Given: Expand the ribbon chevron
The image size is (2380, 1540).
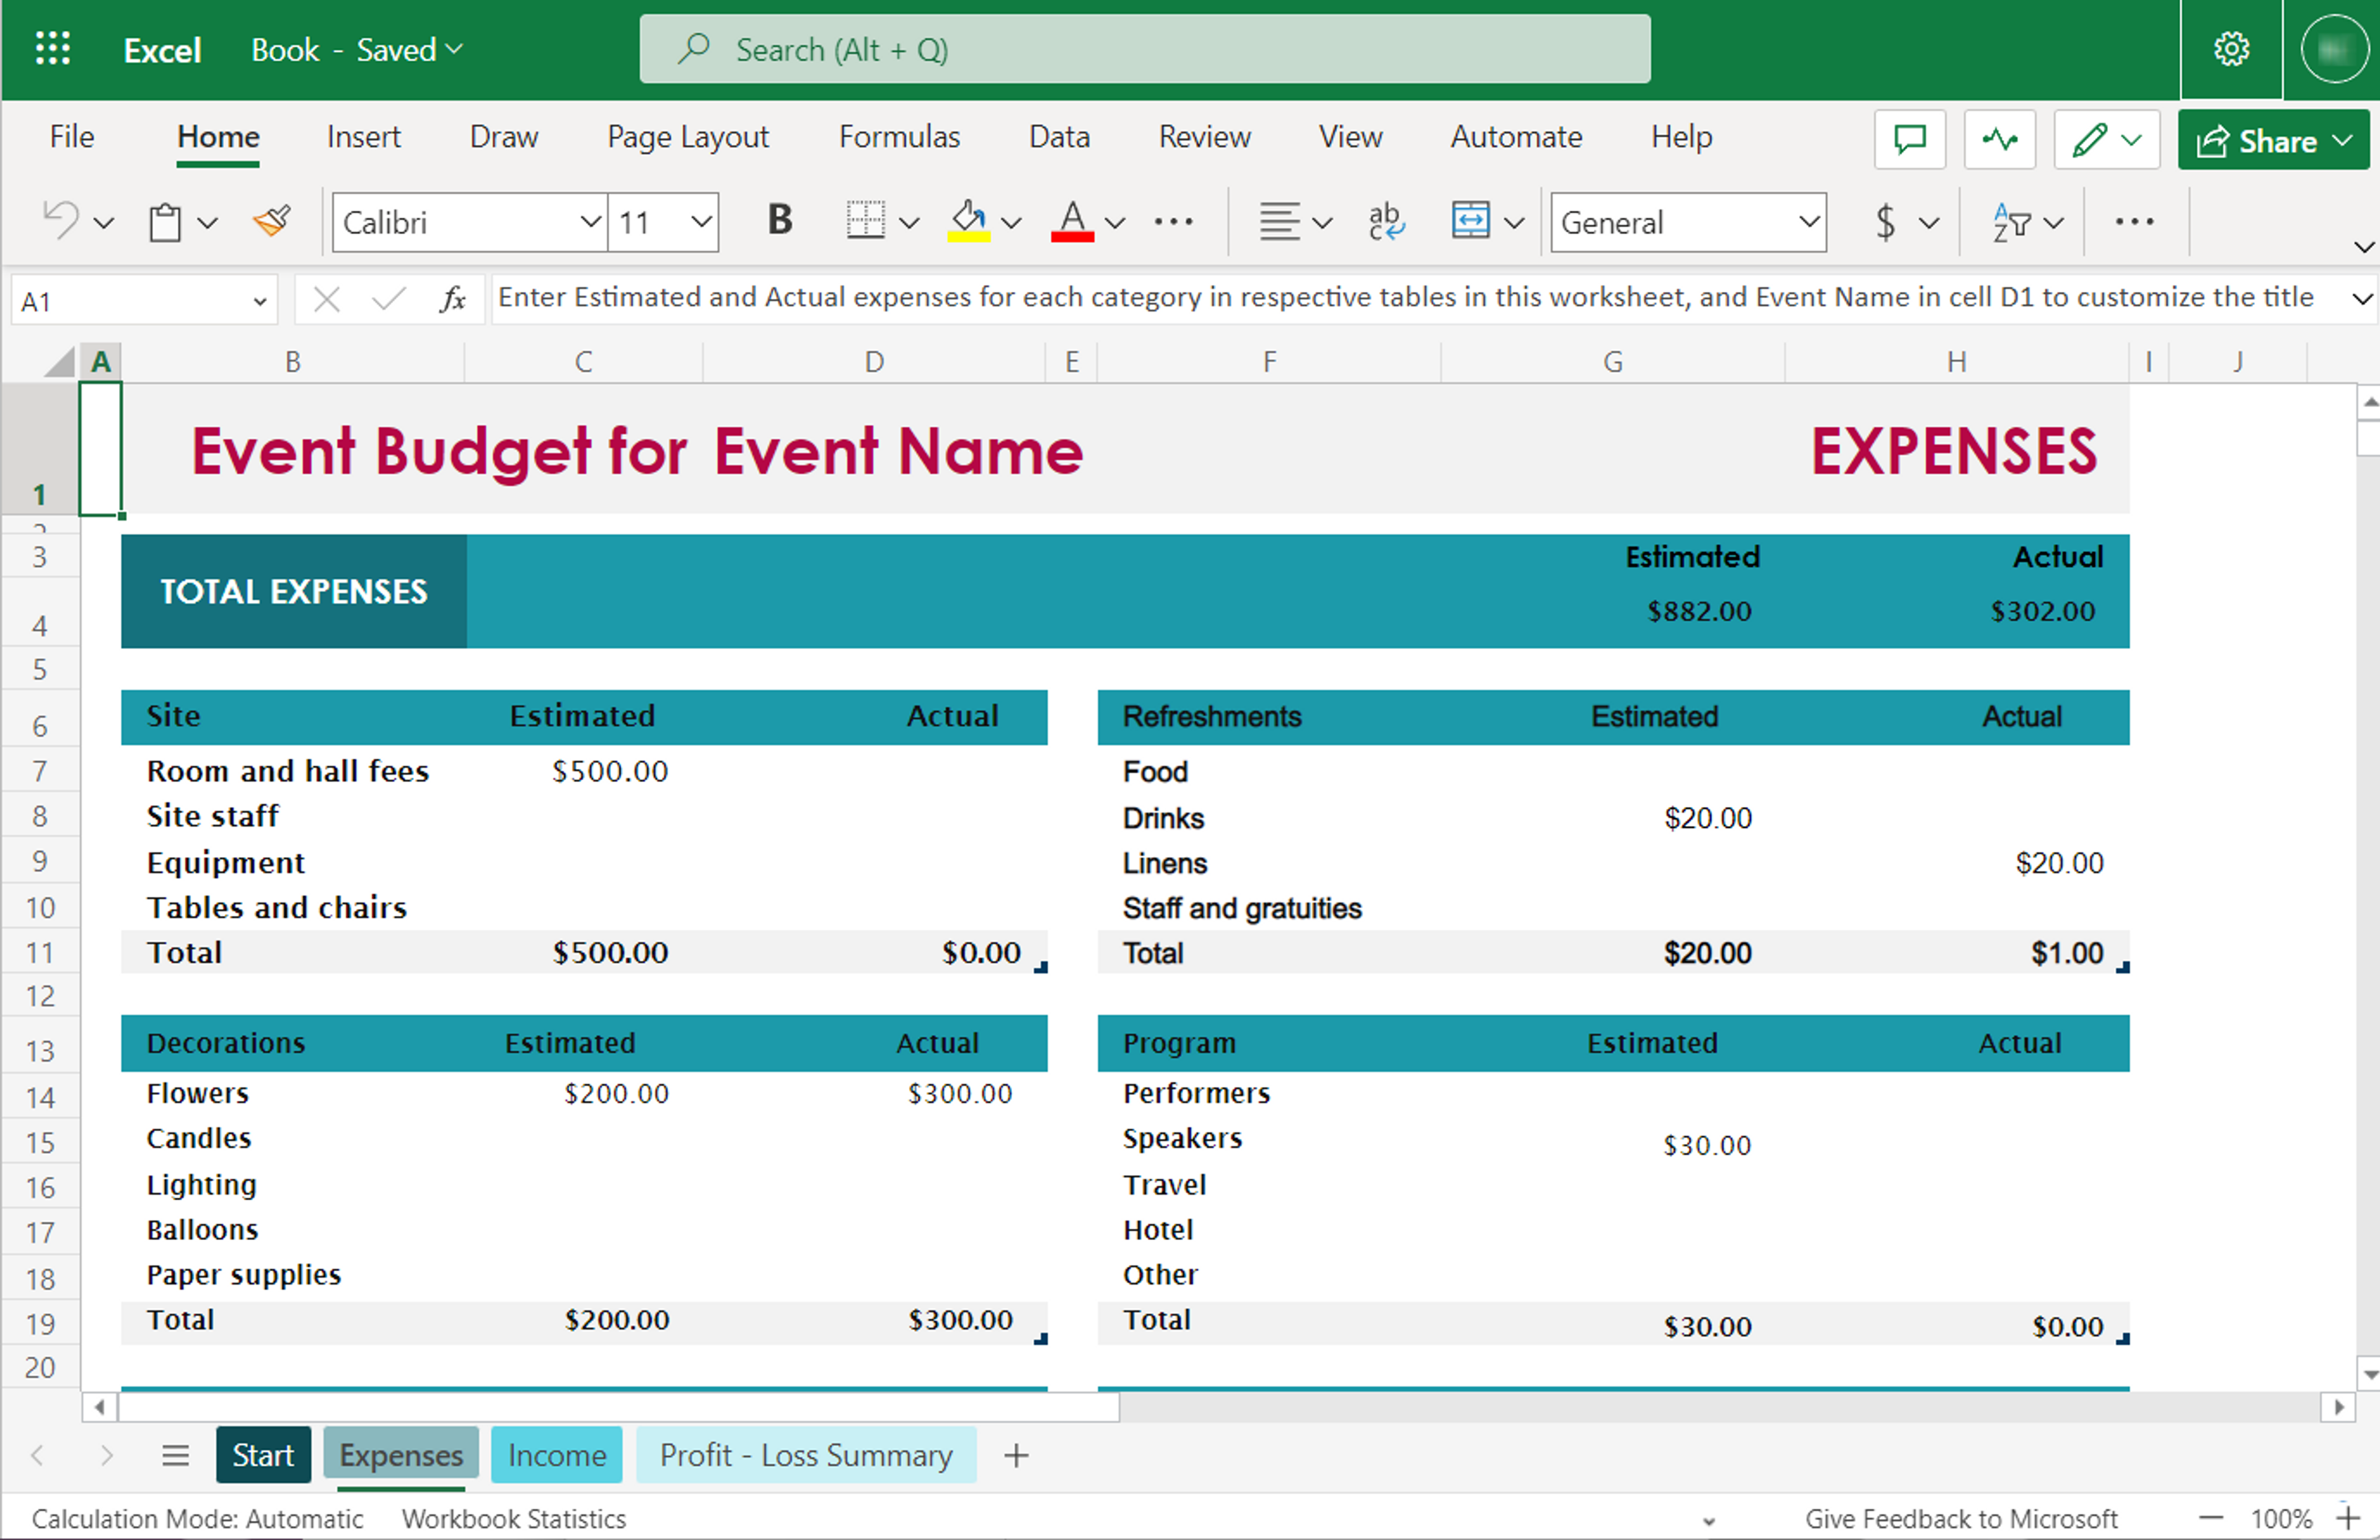Looking at the screenshot, I should point(2364,246).
